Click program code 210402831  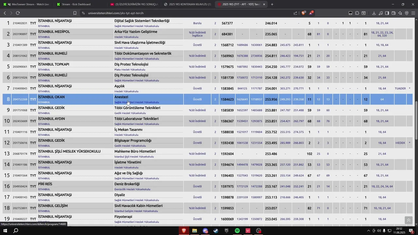coord(20,23)
